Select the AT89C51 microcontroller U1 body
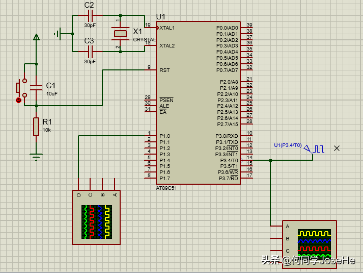The image size is (363, 273). coord(198,103)
